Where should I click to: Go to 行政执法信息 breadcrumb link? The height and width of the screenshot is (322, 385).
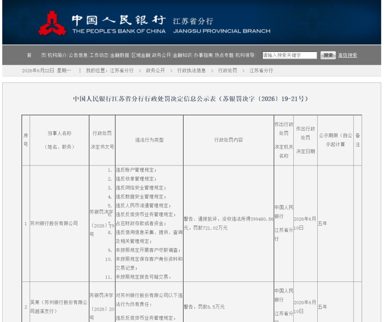pyautogui.click(x=191, y=70)
